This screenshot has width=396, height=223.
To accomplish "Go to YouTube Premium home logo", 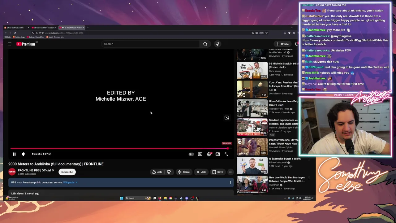I will pos(26,44).
